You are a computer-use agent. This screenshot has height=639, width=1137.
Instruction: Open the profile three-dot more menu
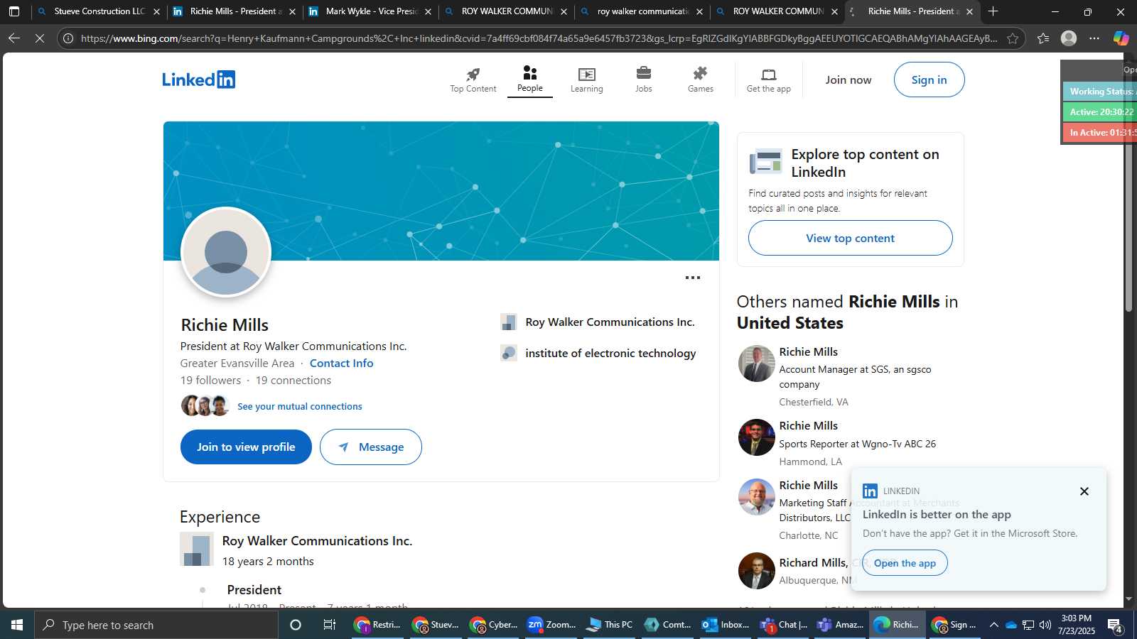tap(692, 278)
